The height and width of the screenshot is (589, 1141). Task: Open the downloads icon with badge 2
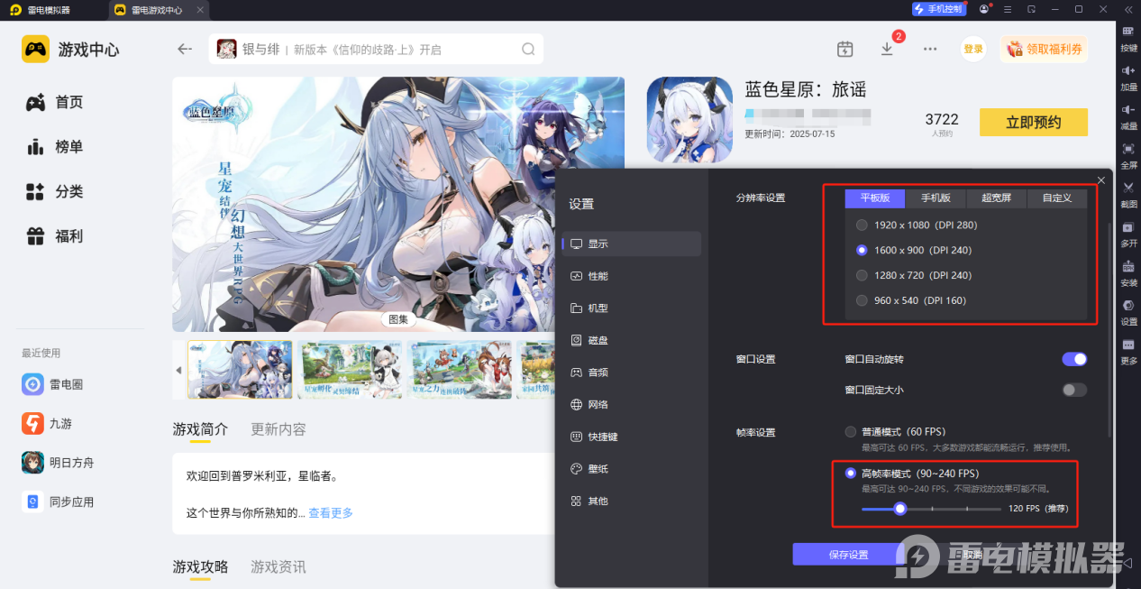(888, 49)
